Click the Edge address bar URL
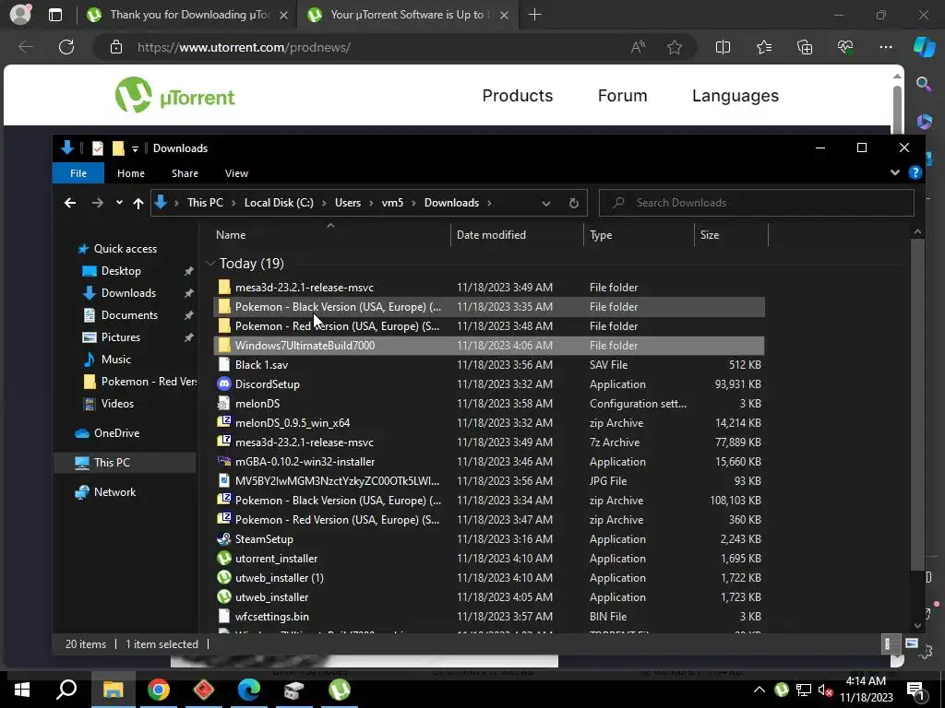 (x=244, y=47)
